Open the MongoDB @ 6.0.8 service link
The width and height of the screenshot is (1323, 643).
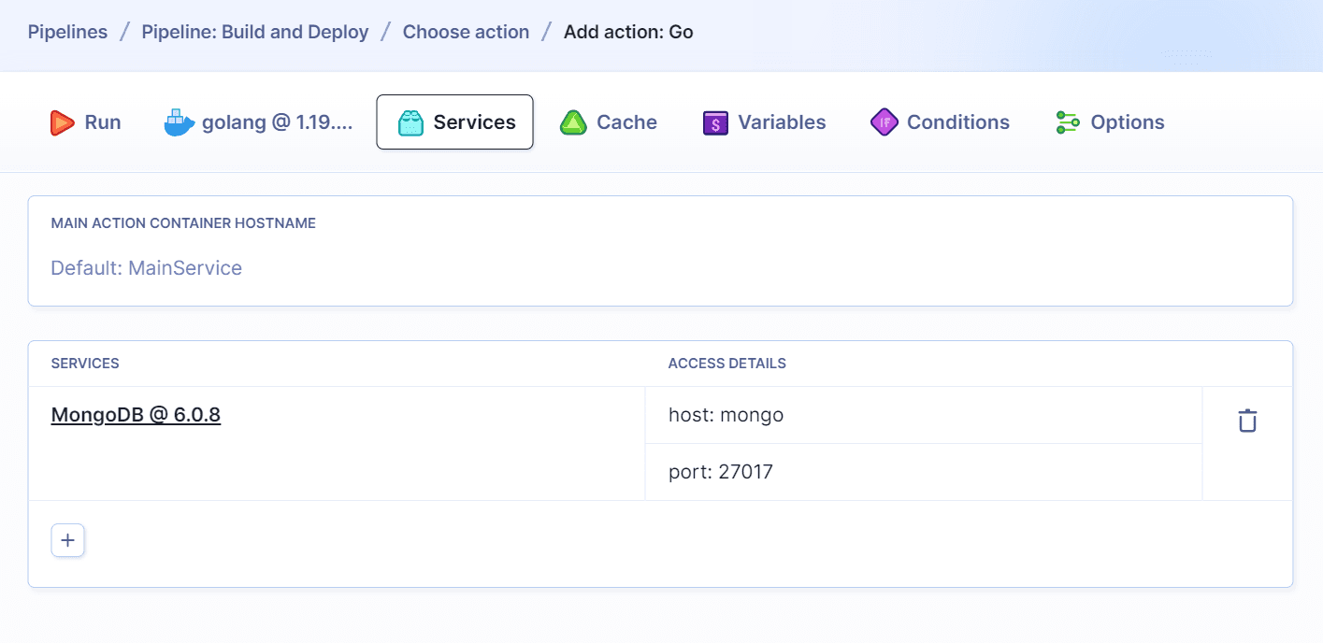136,414
